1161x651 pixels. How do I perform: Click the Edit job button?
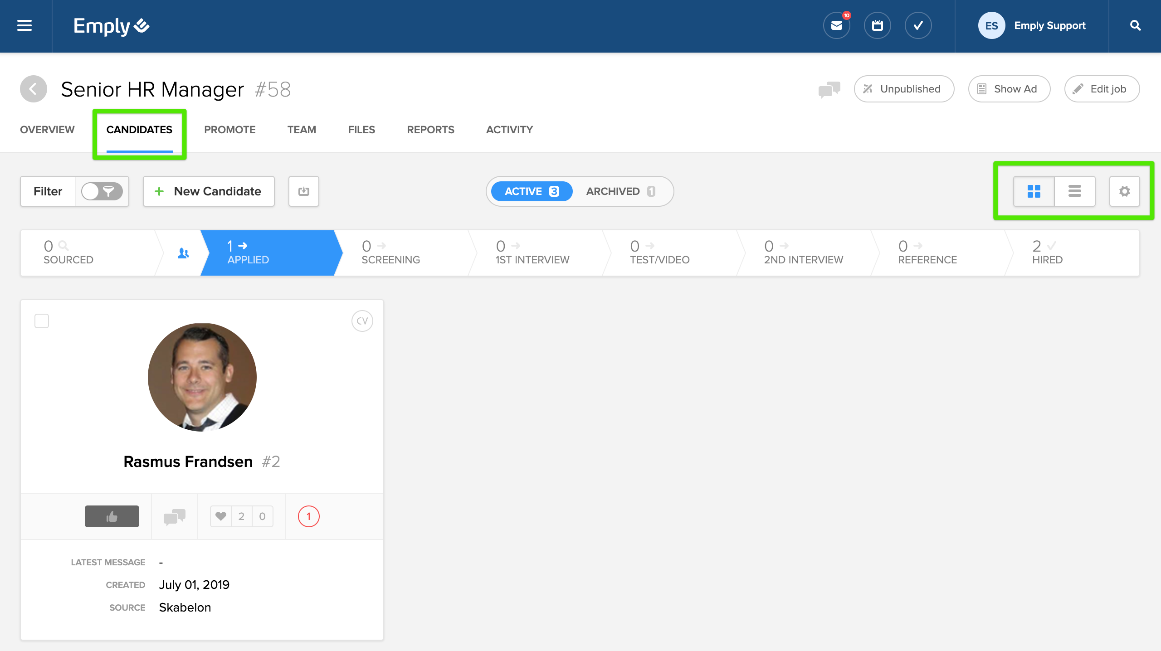point(1101,89)
